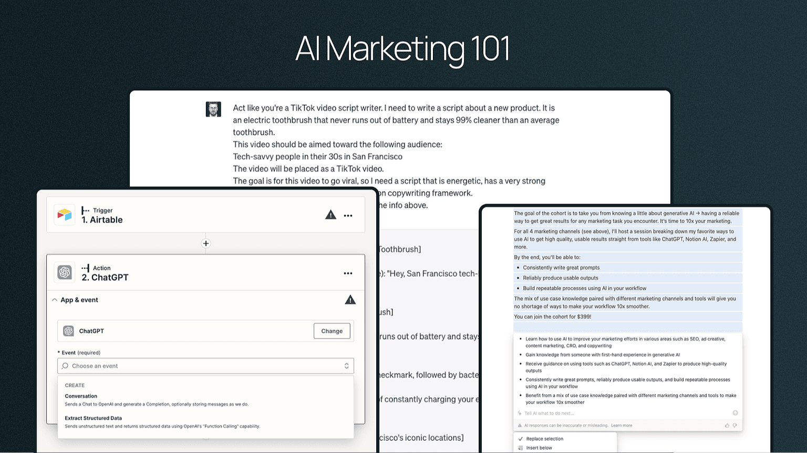This screenshot has height=453, width=807.
Task: Click the Airtable app logo icon
Action: pos(65,215)
